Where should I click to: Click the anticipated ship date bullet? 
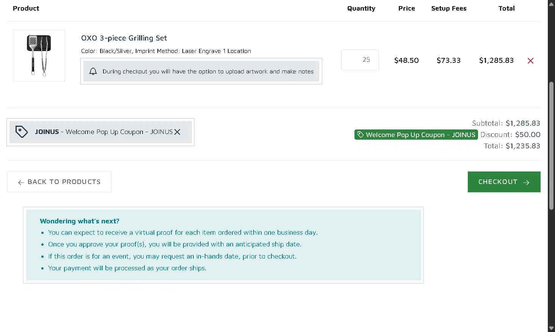coord(175,244)
